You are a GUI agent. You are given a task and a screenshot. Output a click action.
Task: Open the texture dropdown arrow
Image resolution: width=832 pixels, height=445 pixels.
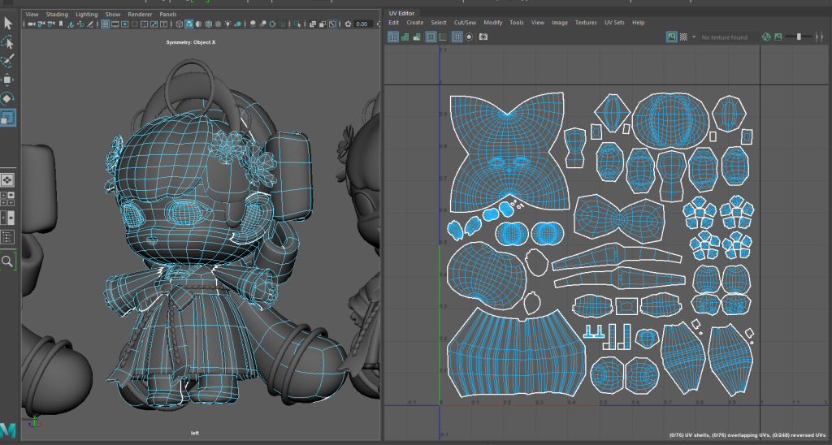(694, 37)
